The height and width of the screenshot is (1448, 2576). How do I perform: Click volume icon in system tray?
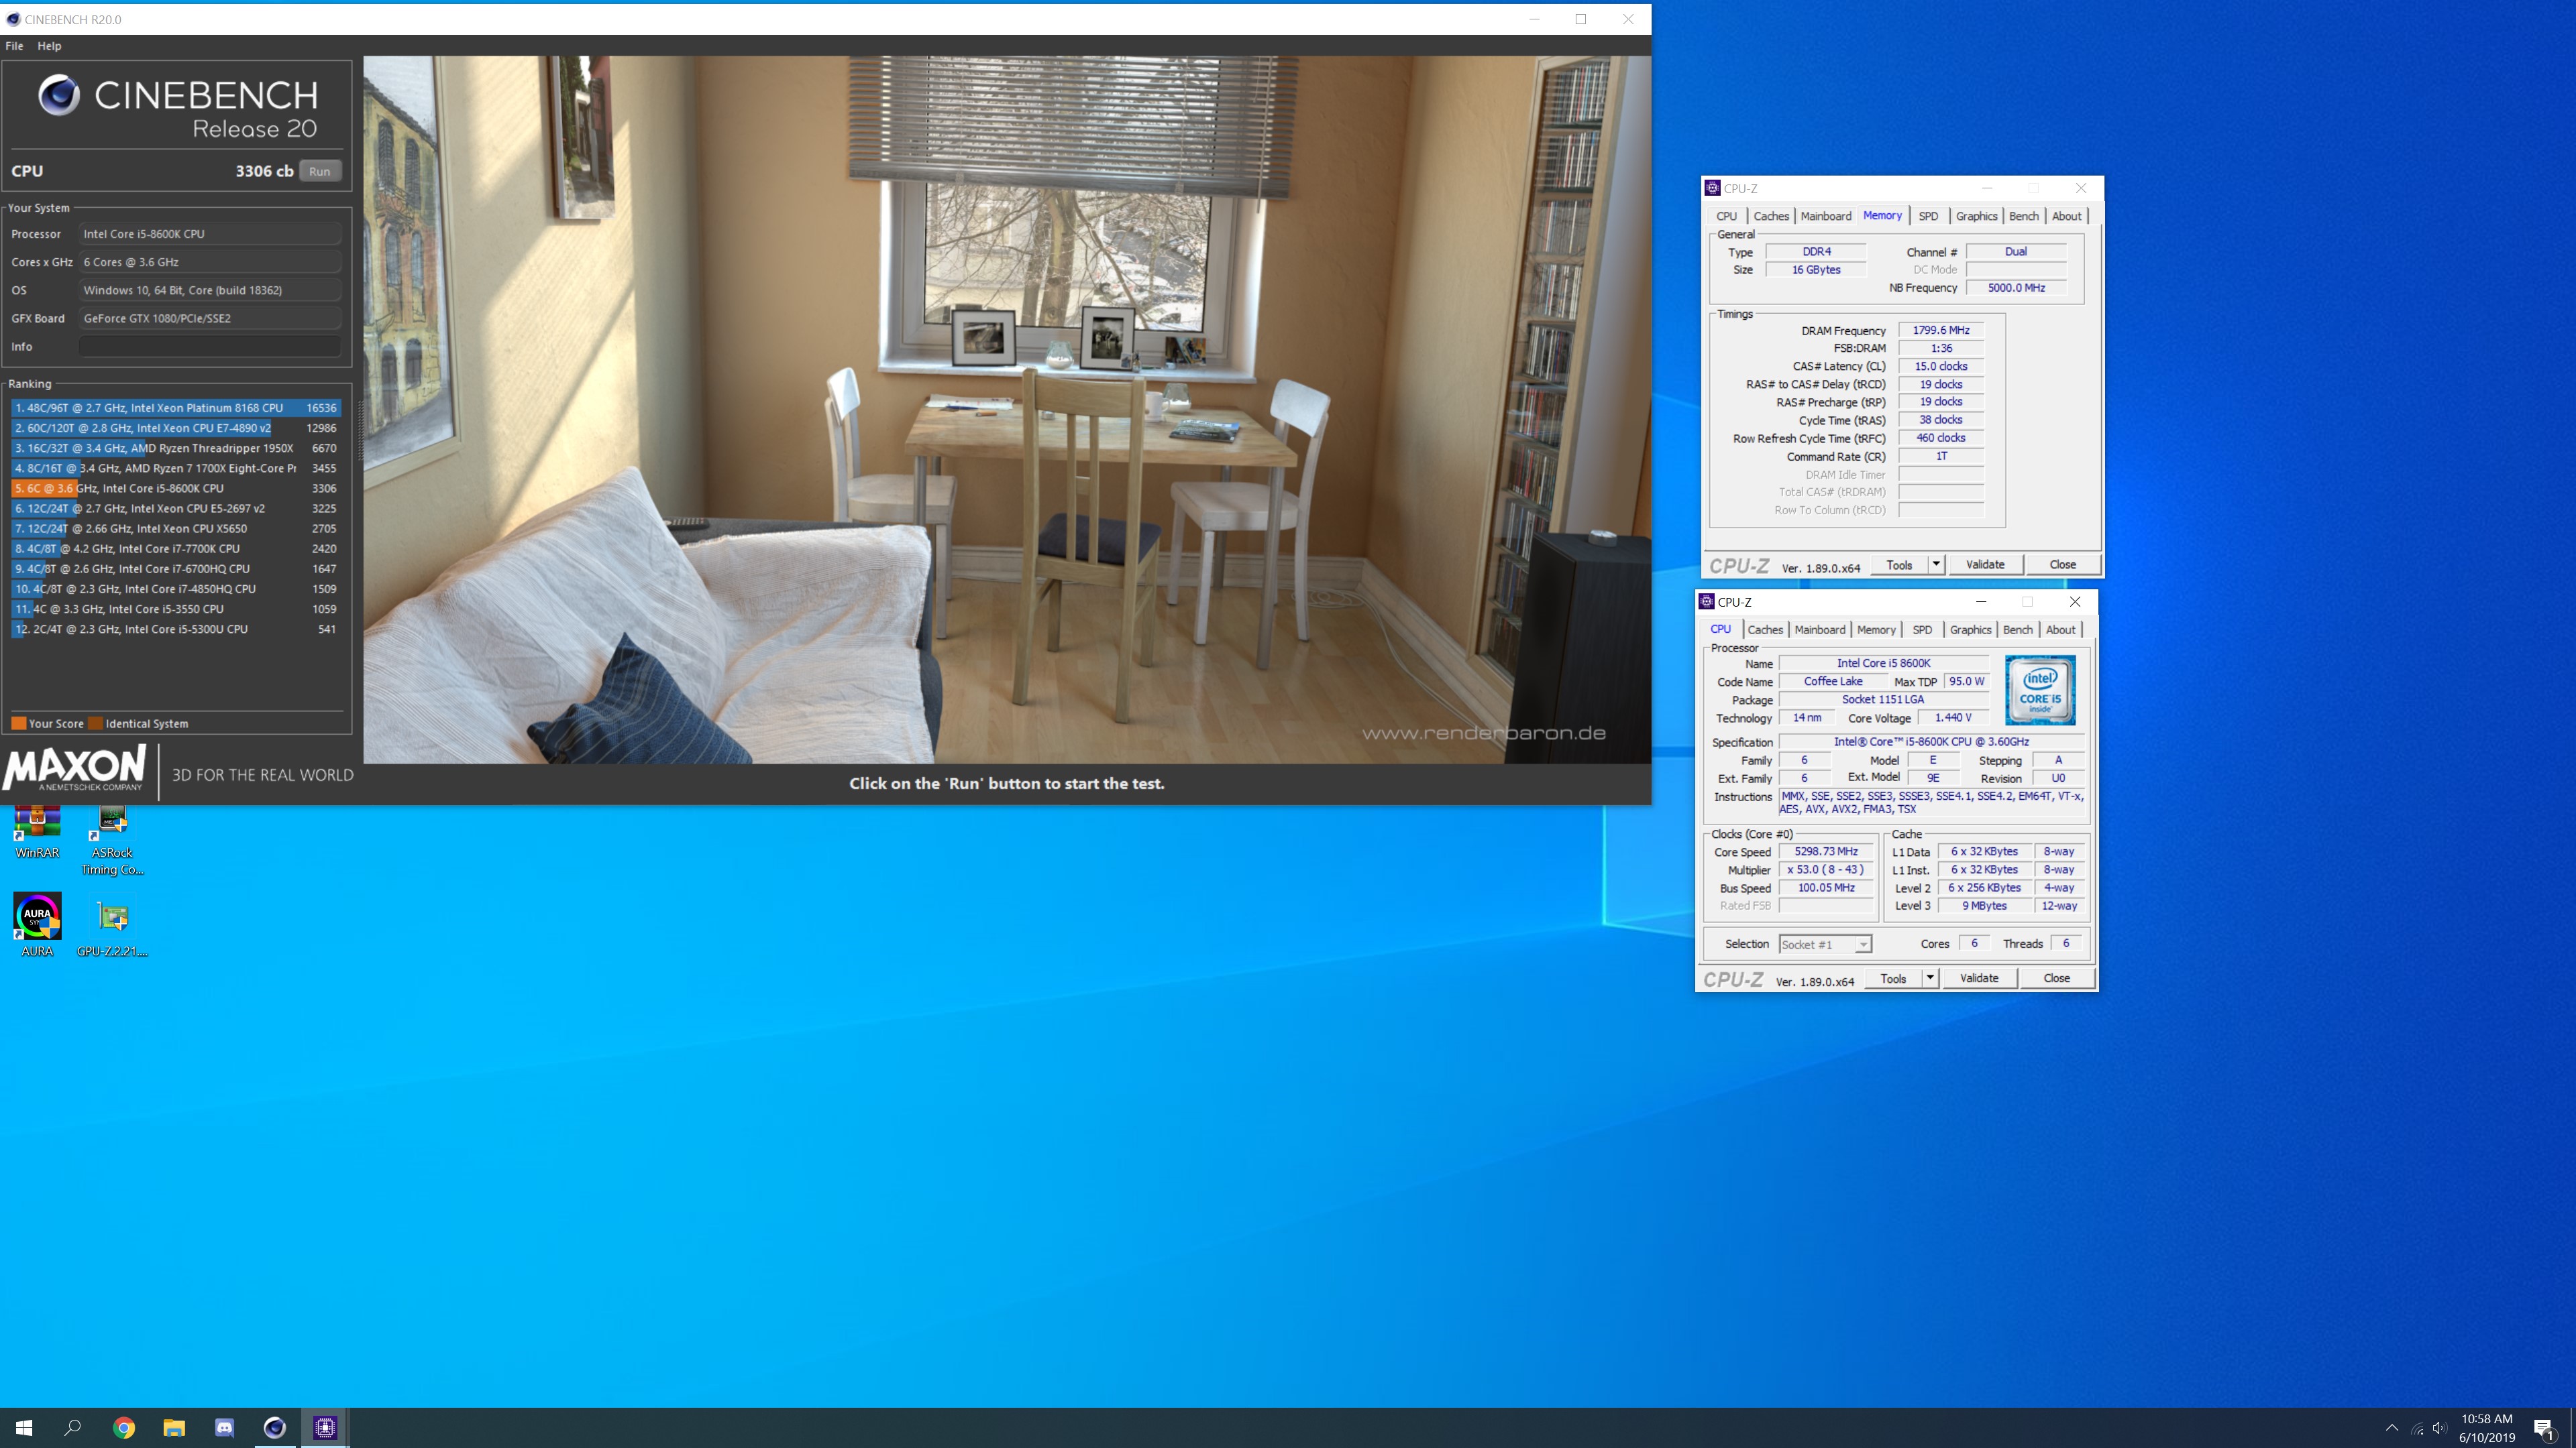click(2440, 1428)
